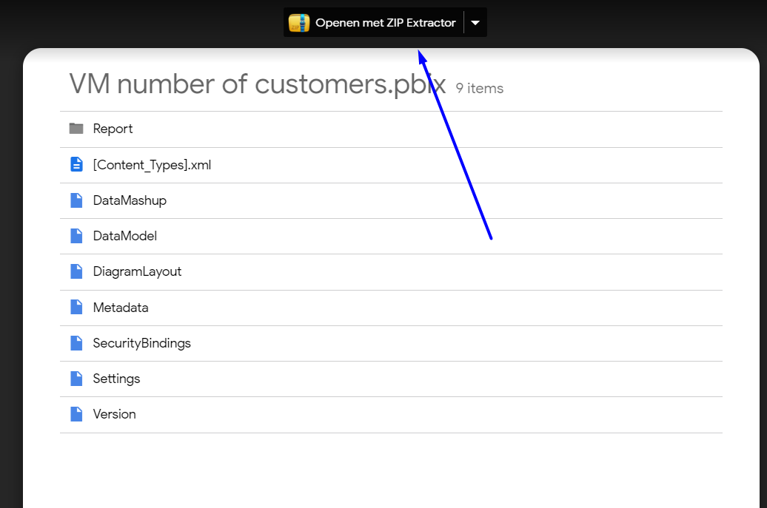Select the Version file name
Screen dimensions: 767x508
point(115,414)
